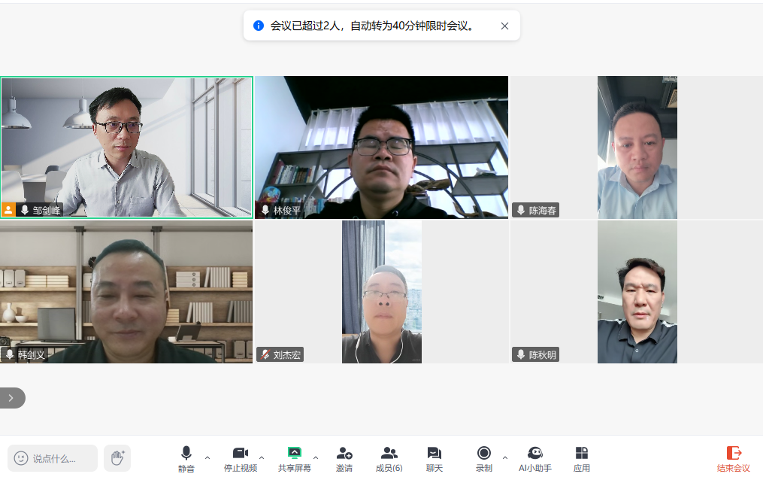The height and width of the screenshot is (480, 763).
Task: Launch the AI小助手 assistant
Action: (x=535, y=458)
